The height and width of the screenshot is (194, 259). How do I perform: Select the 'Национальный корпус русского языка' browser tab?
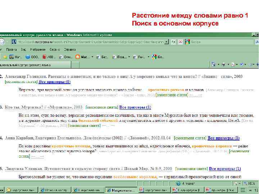point(35,65)
